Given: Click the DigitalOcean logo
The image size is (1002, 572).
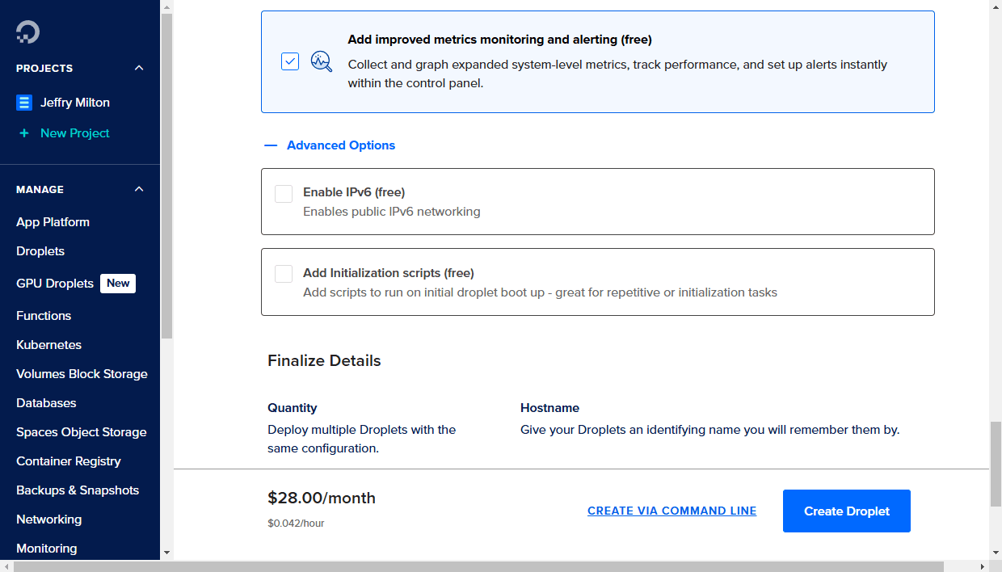Looking at the screenshot, I should 27,32.
